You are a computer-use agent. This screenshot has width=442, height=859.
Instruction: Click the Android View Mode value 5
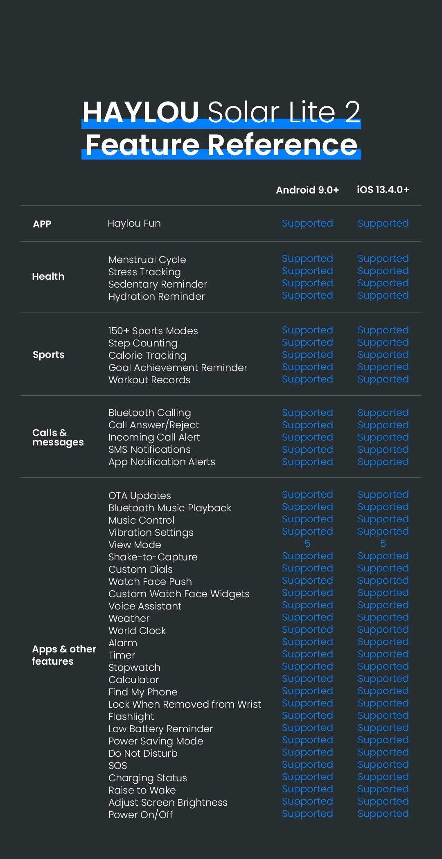tap(307, 544)
